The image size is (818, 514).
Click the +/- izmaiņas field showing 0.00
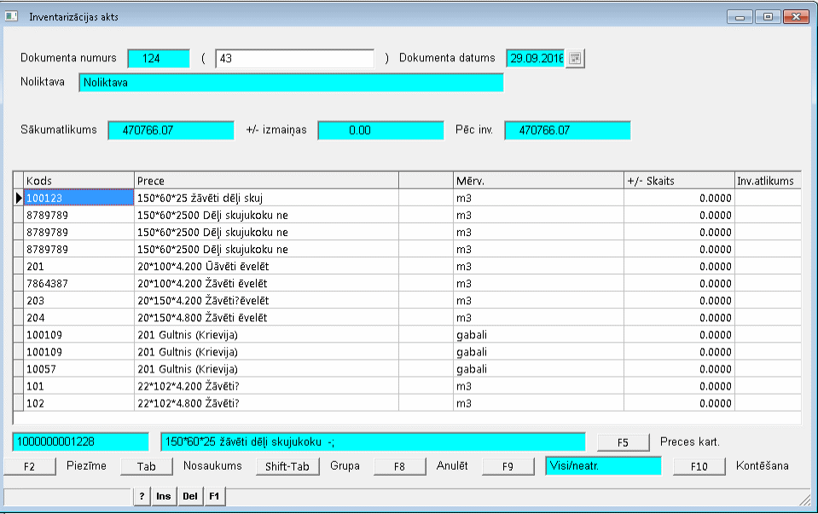(x=380, y=130)
